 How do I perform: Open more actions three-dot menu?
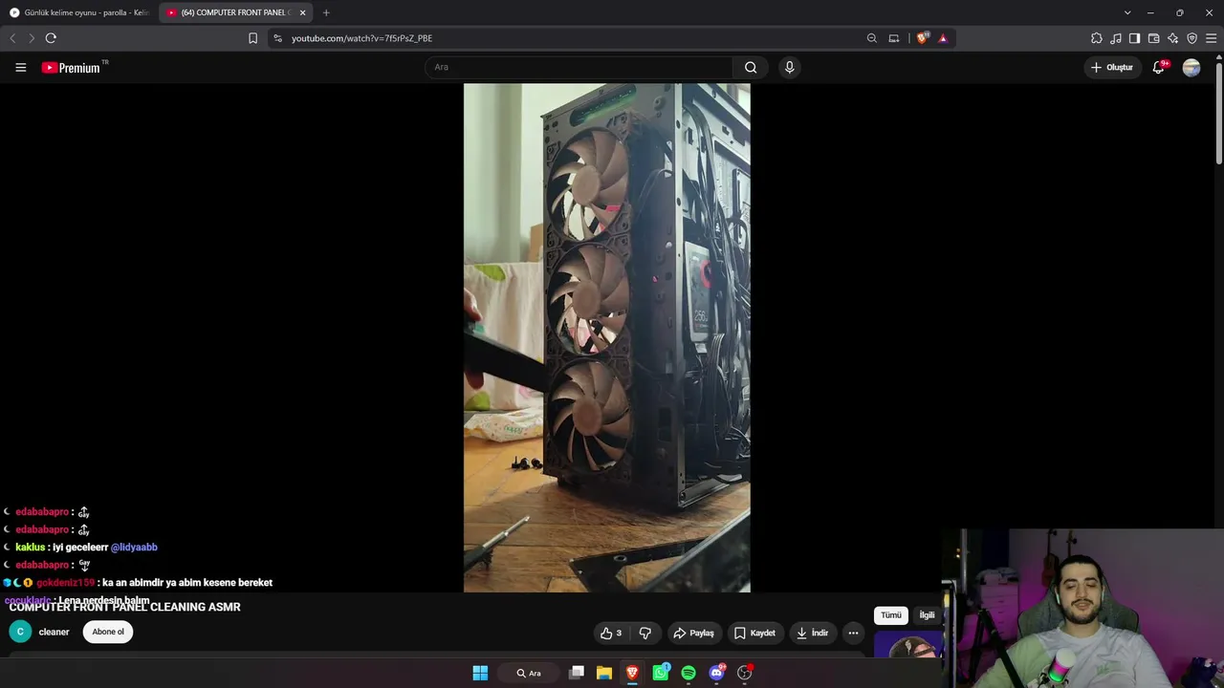[853, 633]
